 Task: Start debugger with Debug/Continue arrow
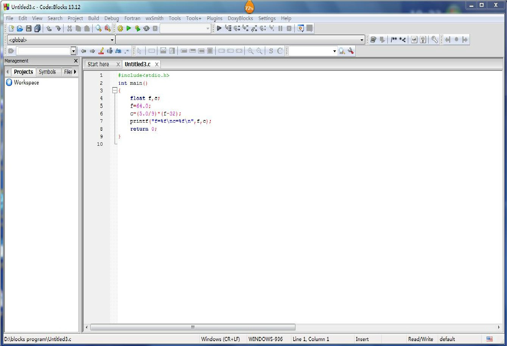click(x=219, y=28)
